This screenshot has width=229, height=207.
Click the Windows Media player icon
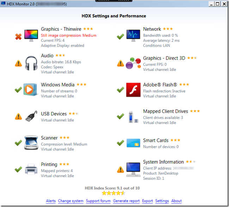tap(30, 89)
